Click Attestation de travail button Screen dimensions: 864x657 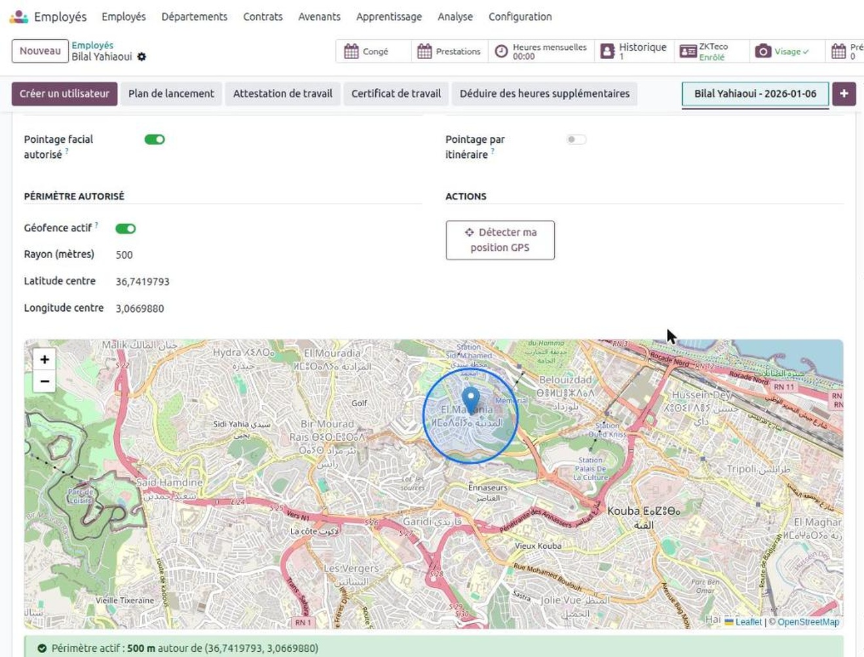tap(283, 94)
